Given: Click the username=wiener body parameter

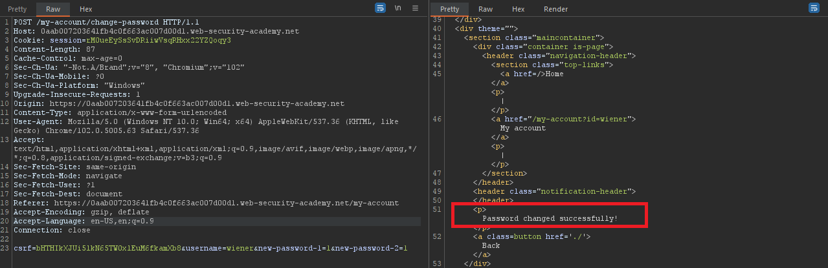Looking at the screenshot, I should point(219,248).
